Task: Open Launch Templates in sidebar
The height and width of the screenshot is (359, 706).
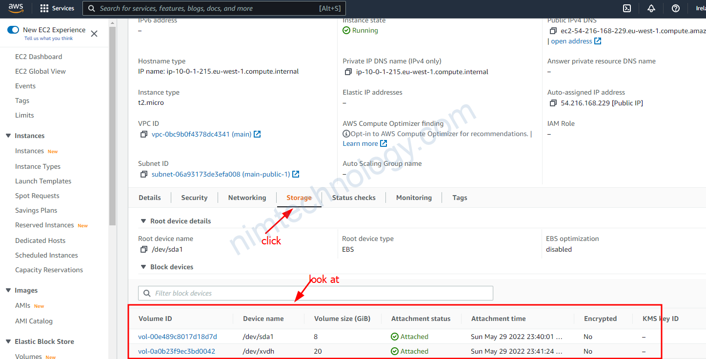Action: tap(43, 181)
